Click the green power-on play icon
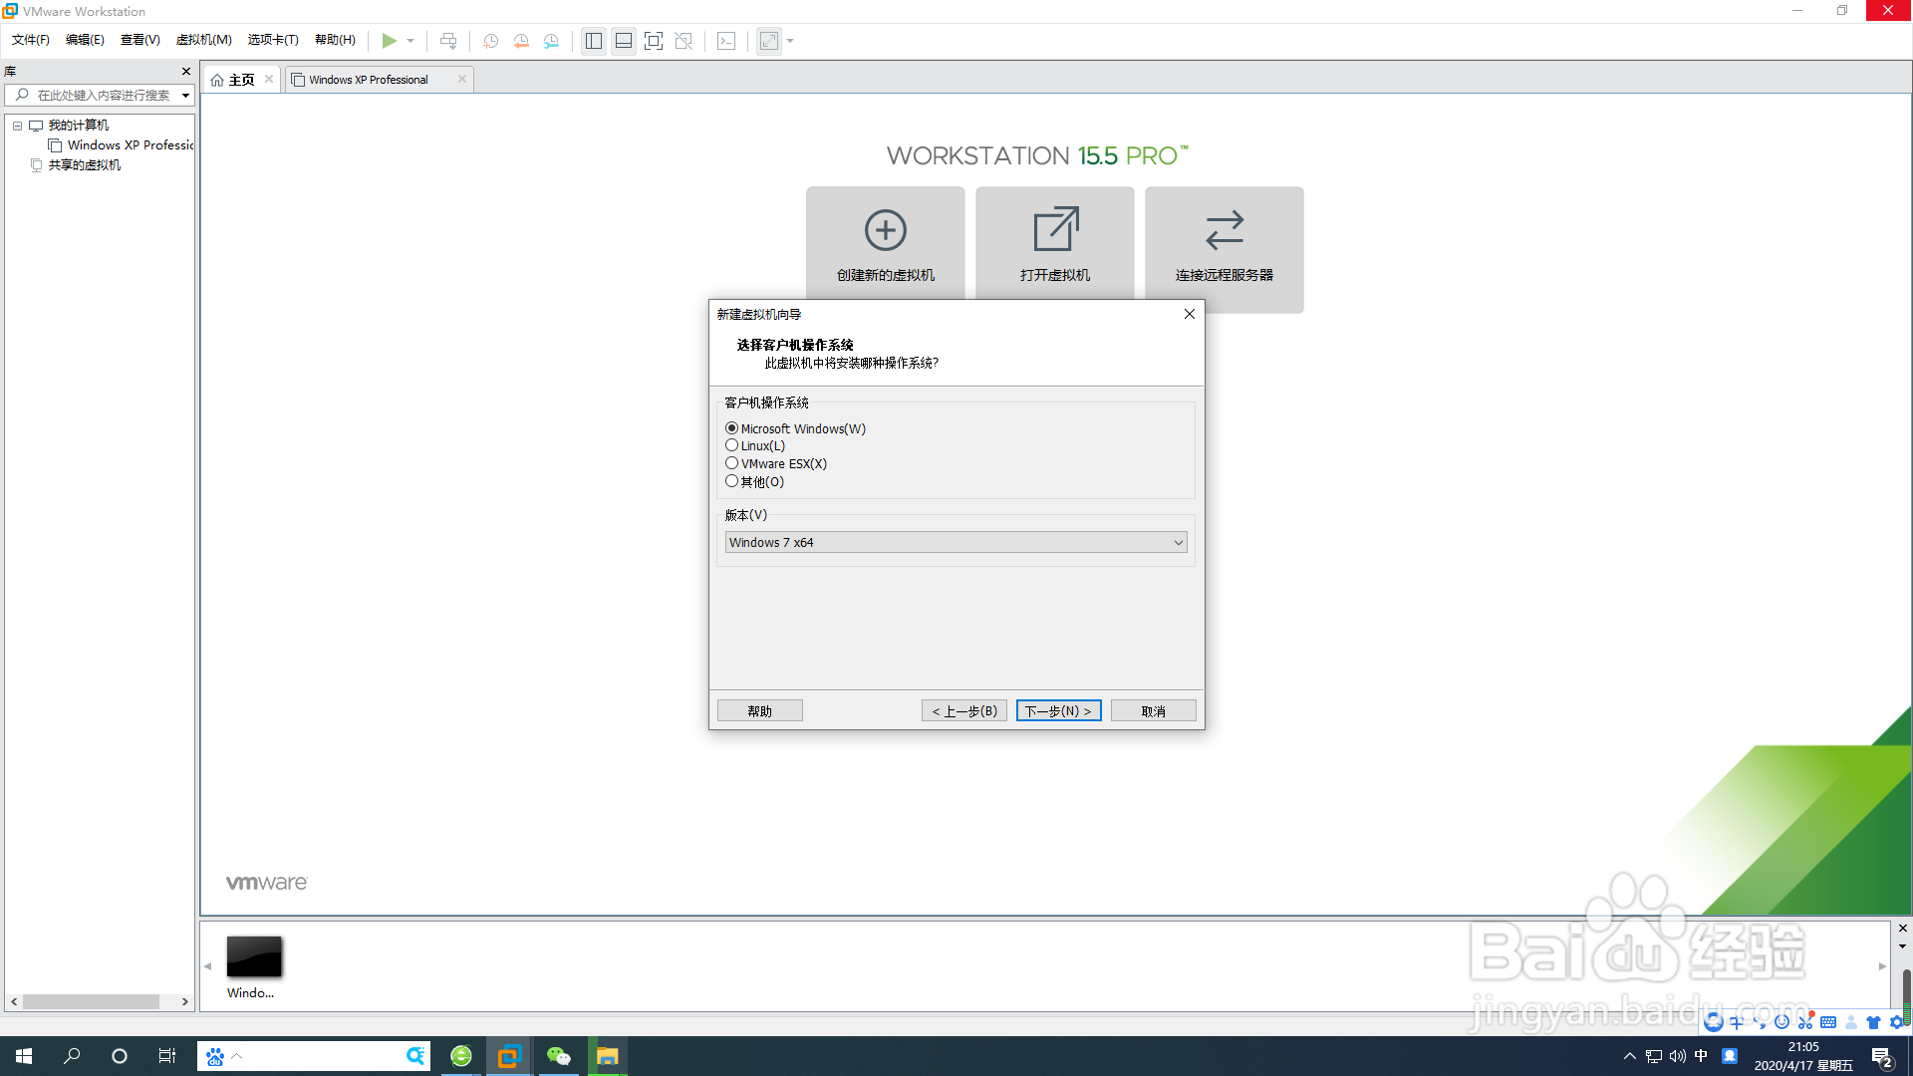Viewport: 1913px width, 1076px height. pyautogui.click(x=389, y=41)
